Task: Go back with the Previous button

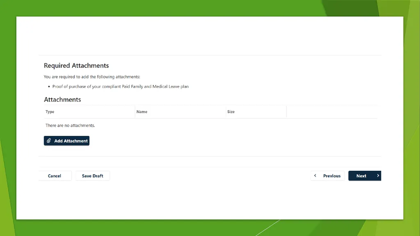Action: [x=328, y=176]
